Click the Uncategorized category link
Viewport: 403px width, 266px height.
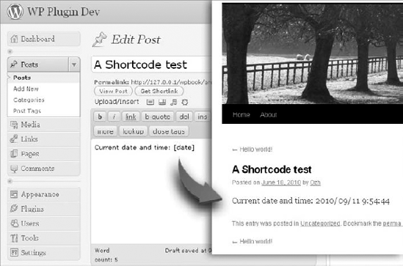[x=320, y=223]
